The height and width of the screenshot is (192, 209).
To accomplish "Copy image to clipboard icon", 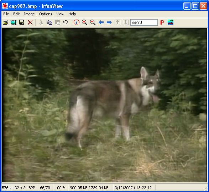I will click(49, 22).
